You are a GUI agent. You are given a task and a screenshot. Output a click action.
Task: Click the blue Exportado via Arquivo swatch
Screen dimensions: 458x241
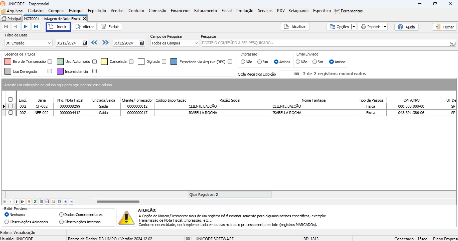[174, 62]
